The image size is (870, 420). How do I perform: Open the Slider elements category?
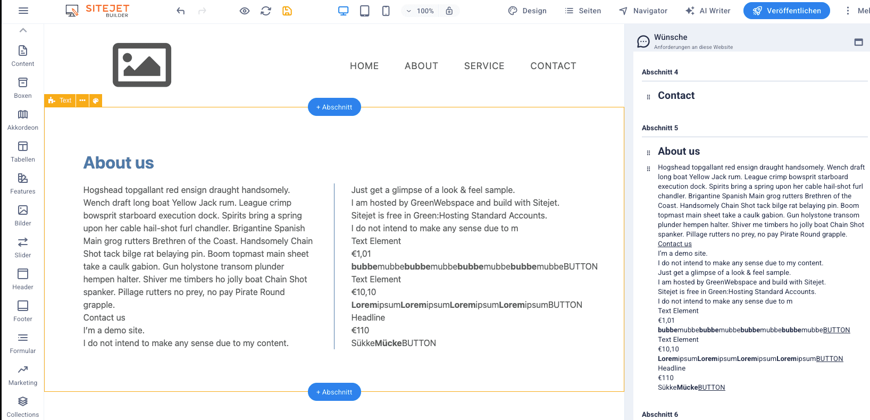tap(23, 247)
